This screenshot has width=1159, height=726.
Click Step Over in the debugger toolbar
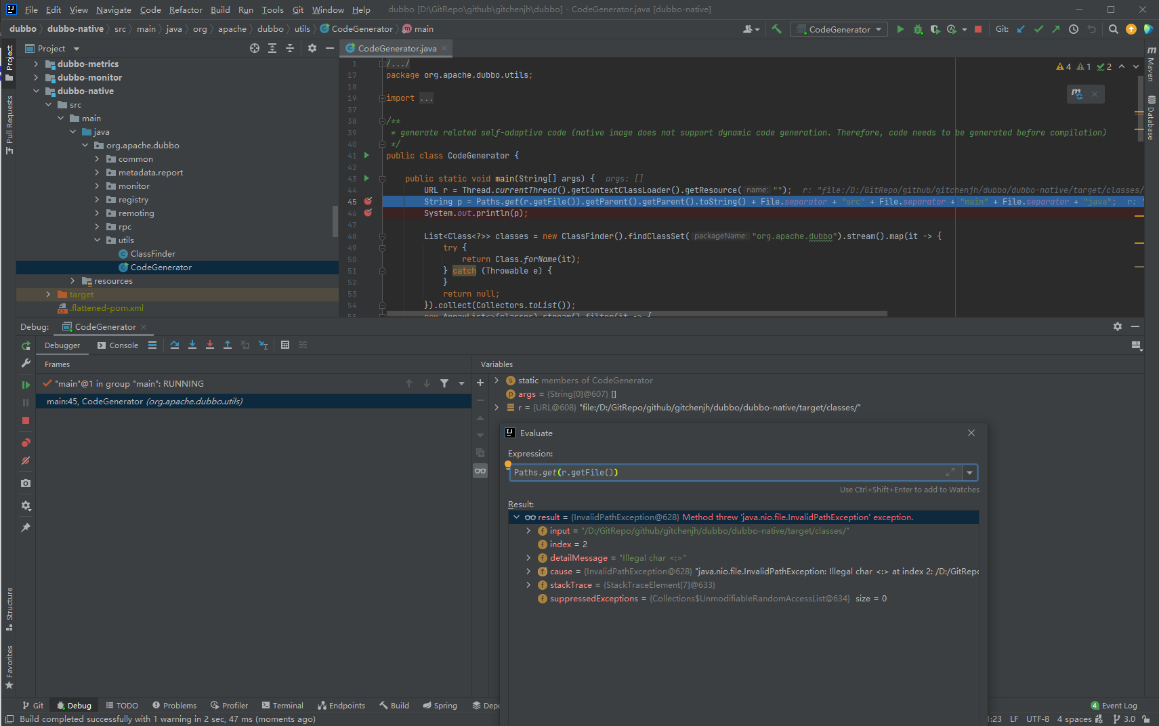pos(175,345)
